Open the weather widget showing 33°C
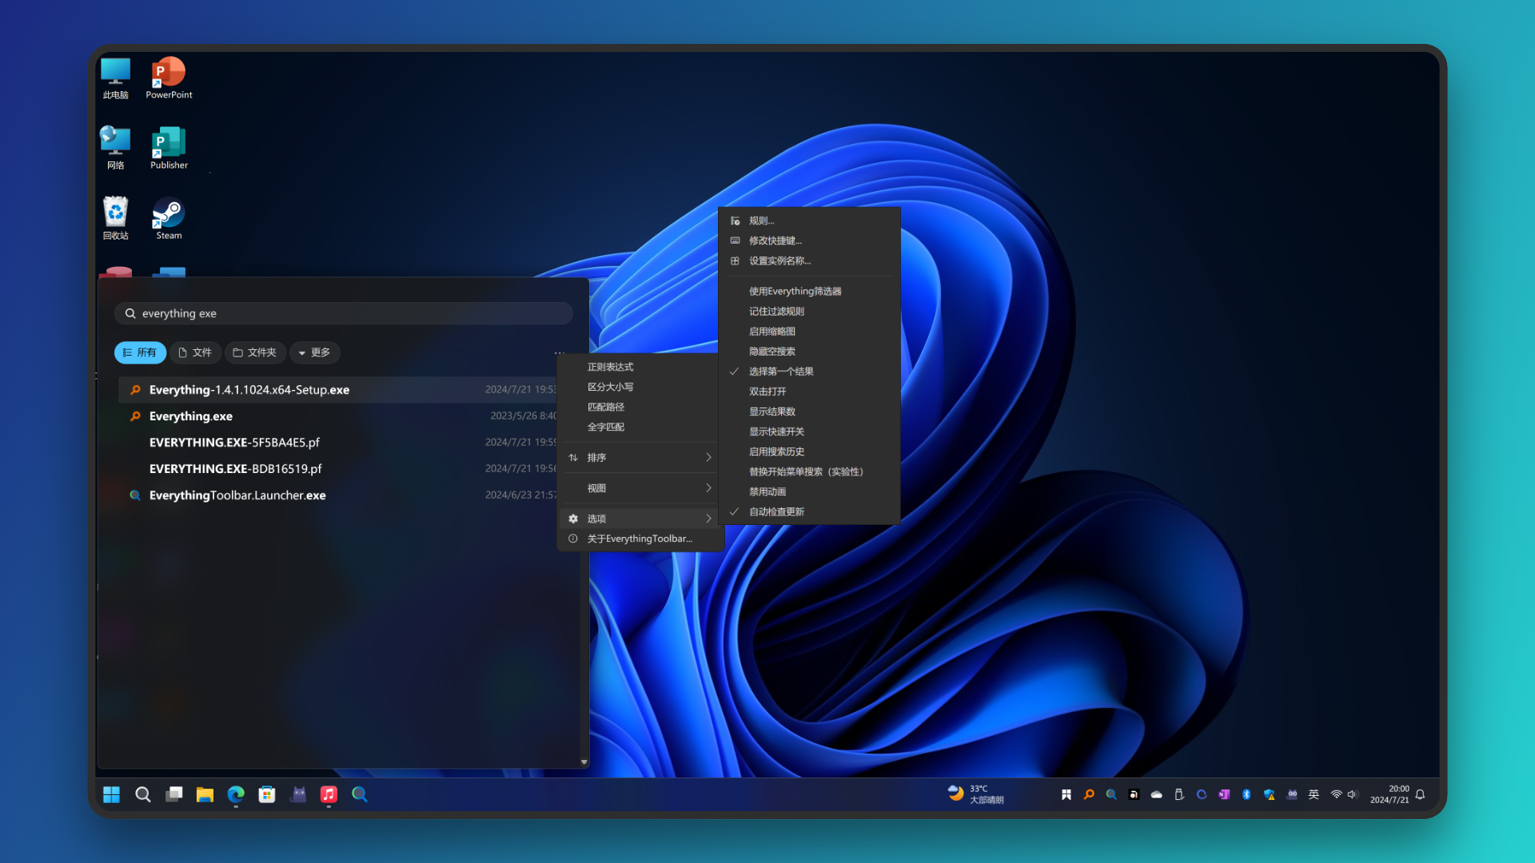This screenshot has height=863, width=1535. 975,794
